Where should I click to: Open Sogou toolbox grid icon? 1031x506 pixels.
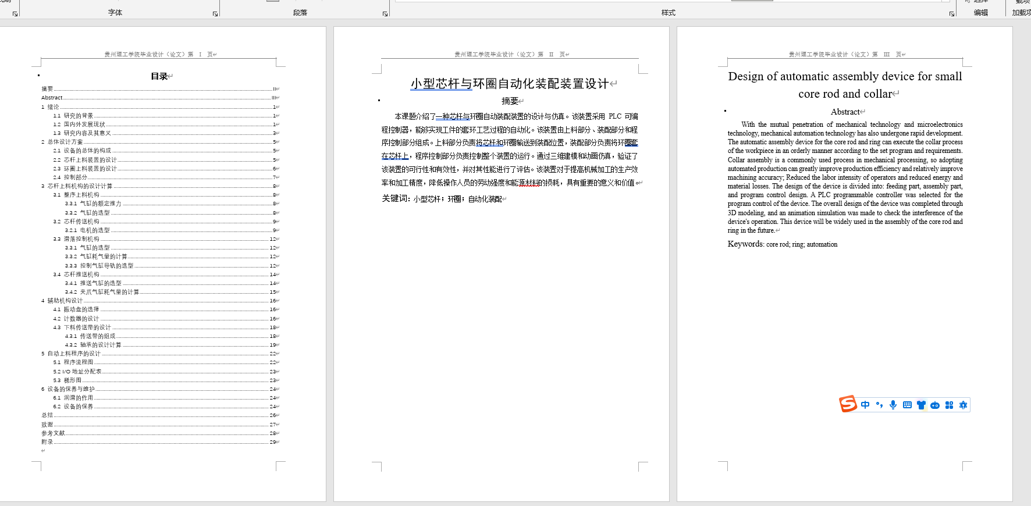[x=949, y=405]
